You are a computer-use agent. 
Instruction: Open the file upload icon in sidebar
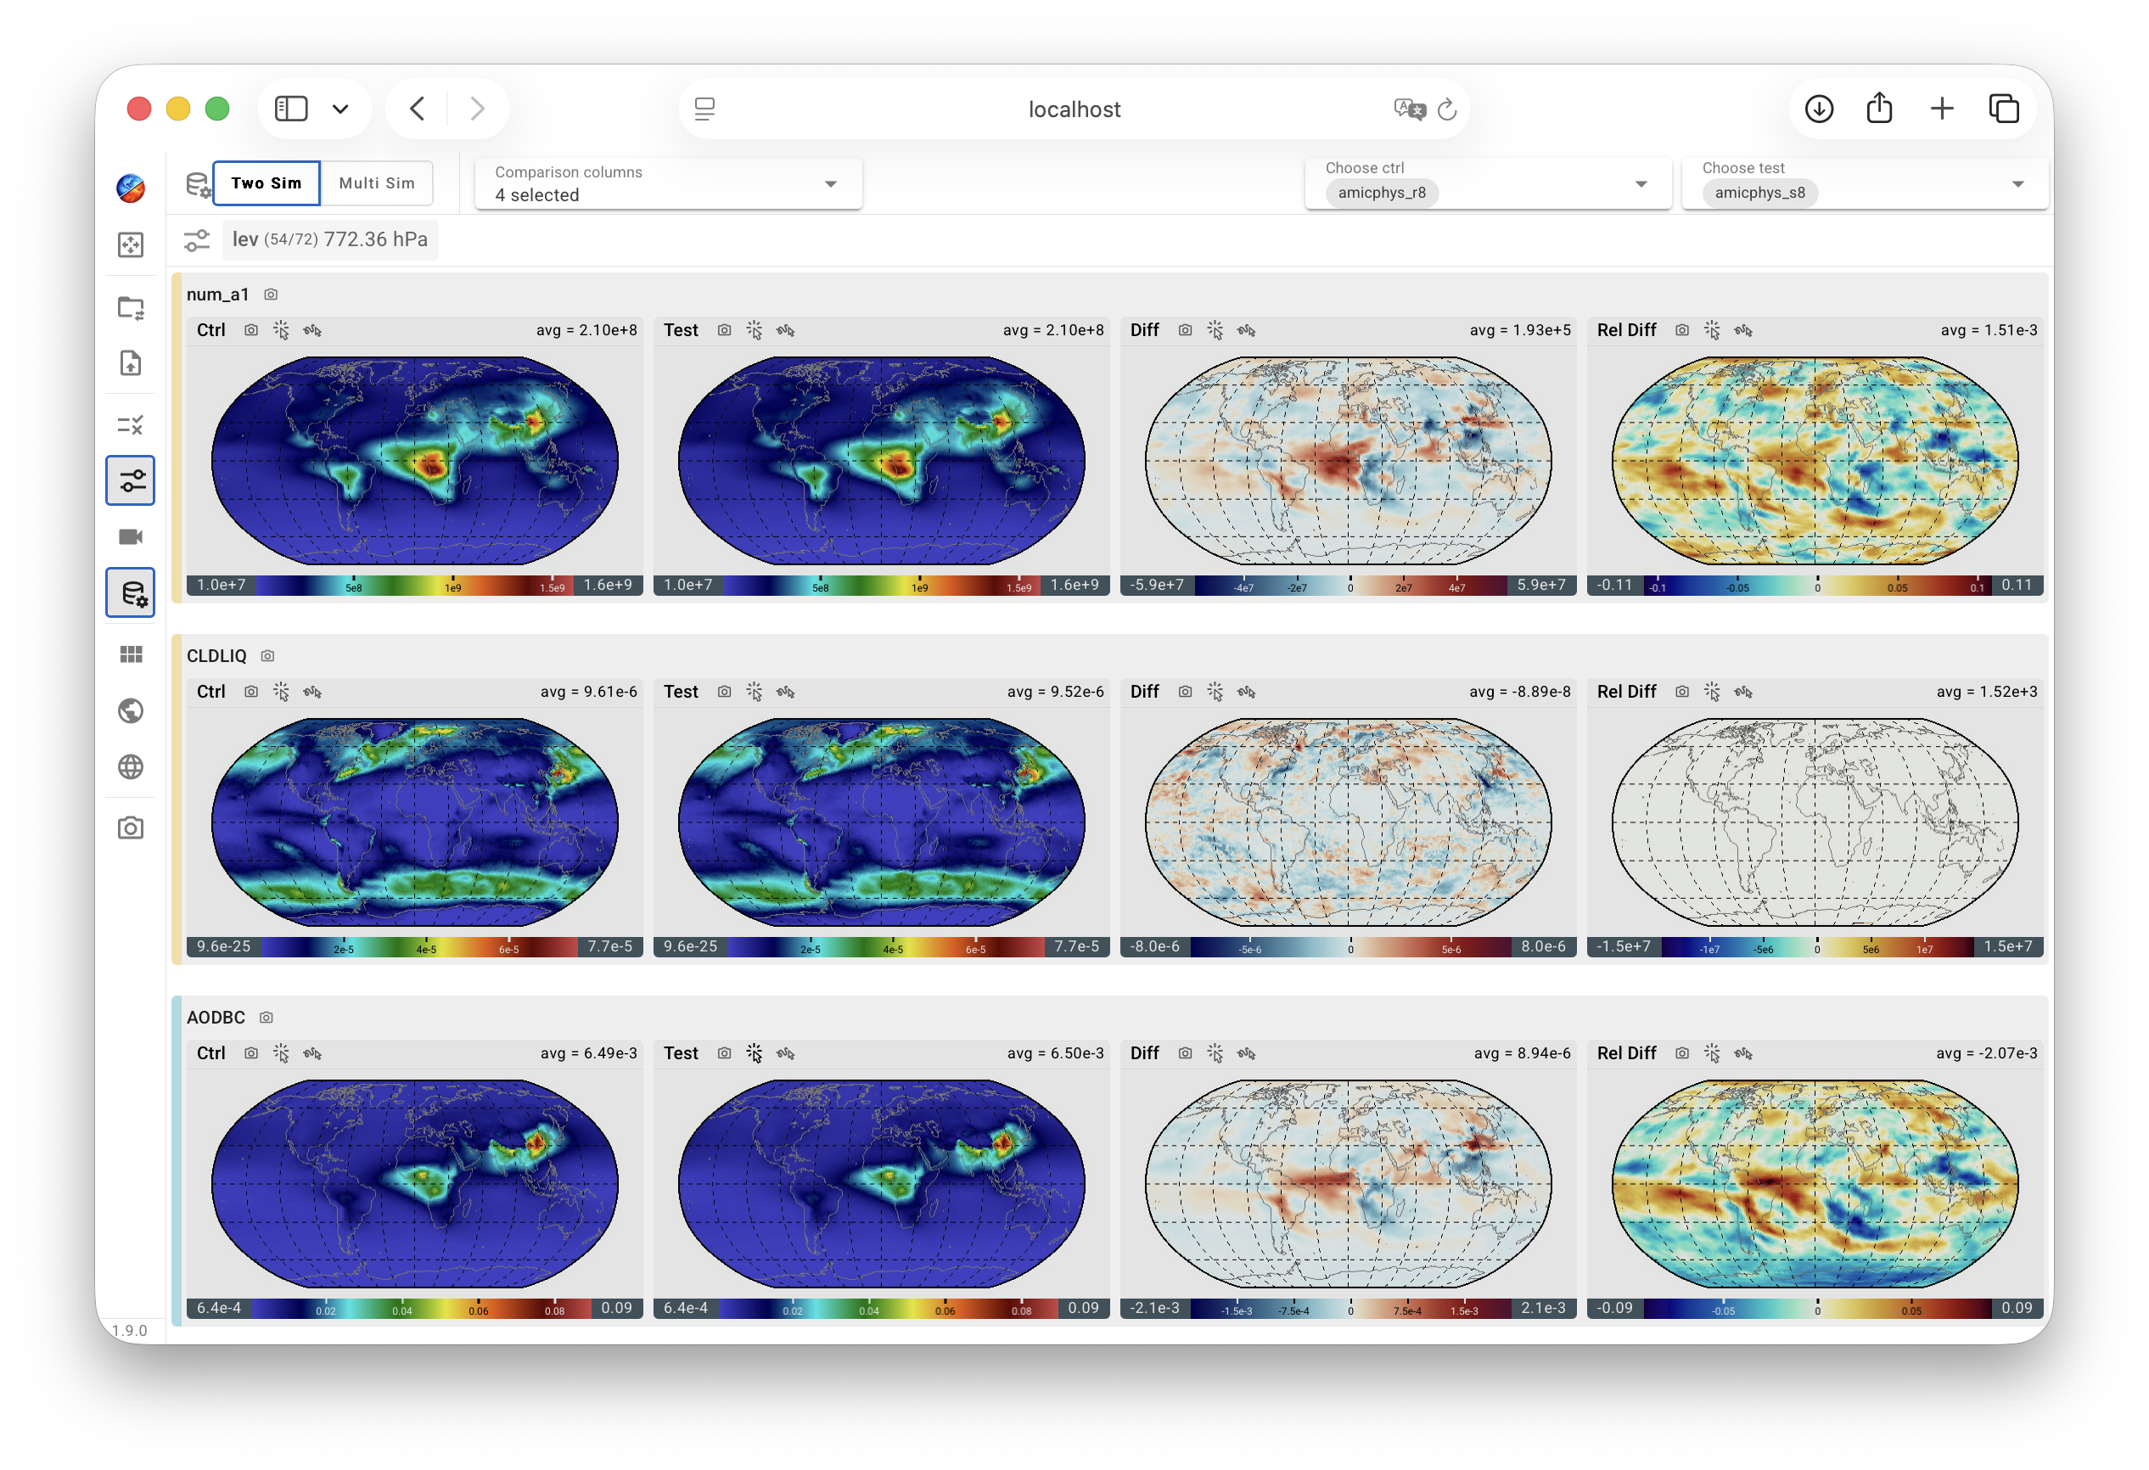131,362
